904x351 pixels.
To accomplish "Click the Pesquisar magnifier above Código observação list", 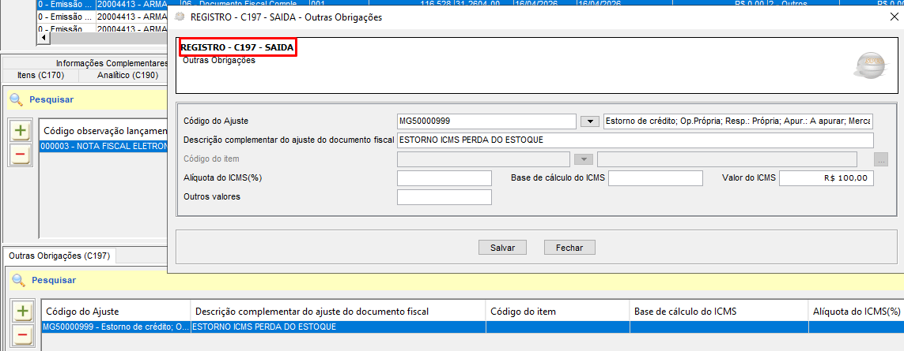I will coord(16,99).
